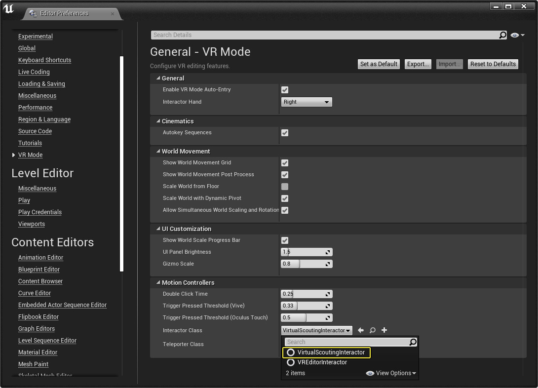Click the left arrow use-selected icon beside Interactor Class
The image size is (538, 388).
[361, 330]
